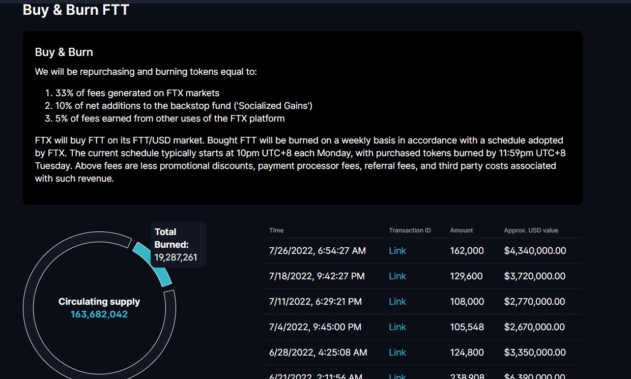Screen dimensions: 631x379
Task: Click the amount 129,600
Action: pos(467,276)
